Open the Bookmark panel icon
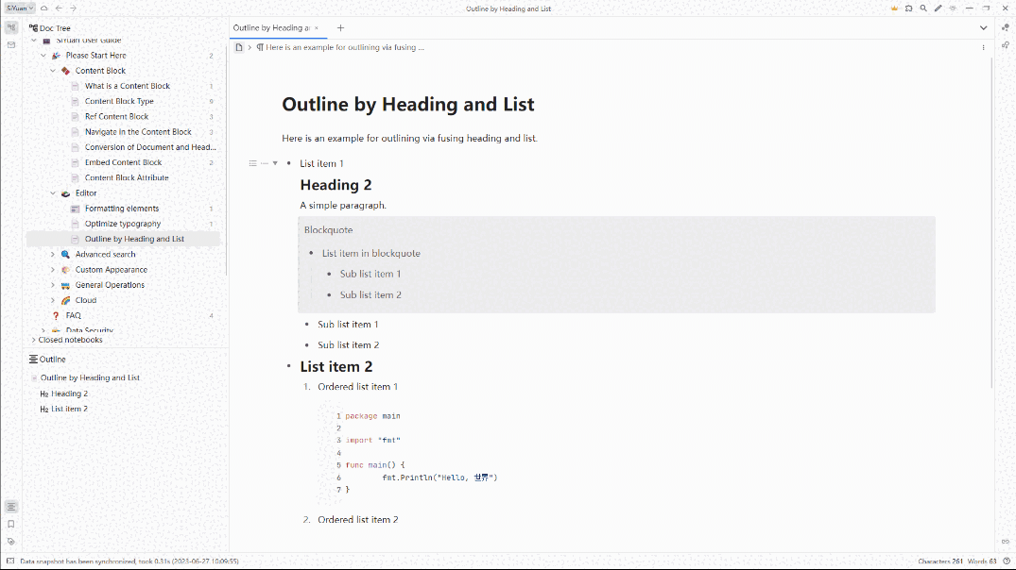This screenshot has height=570, width=1016. pyautogui.click(x=11, y=524)
